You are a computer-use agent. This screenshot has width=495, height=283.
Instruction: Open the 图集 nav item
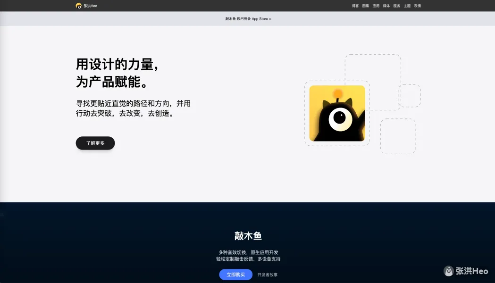point(366,6)
